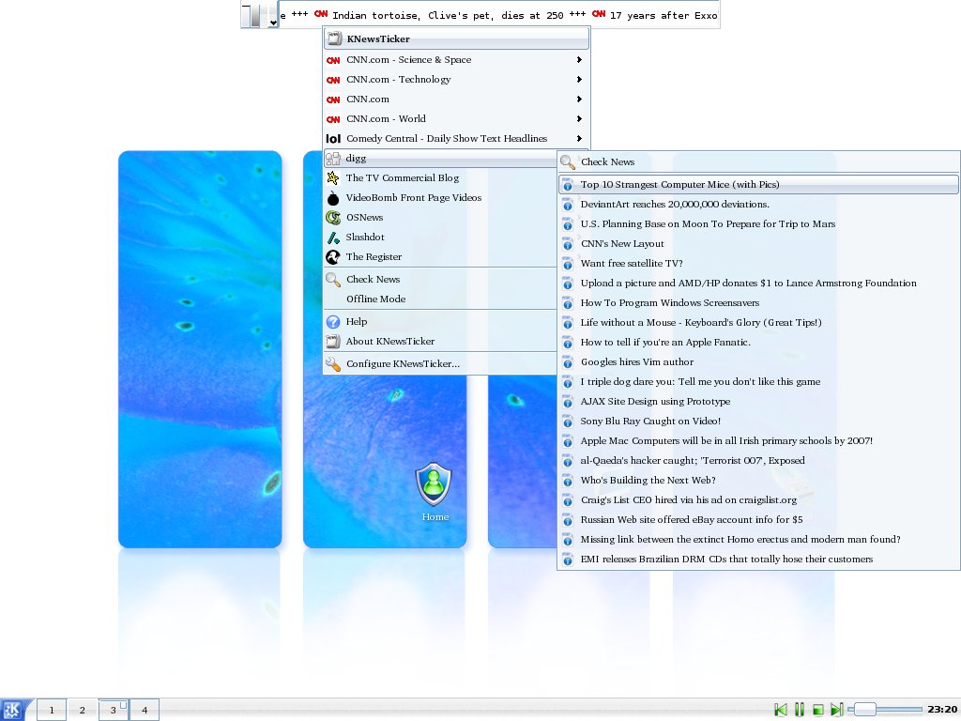Click the KNewsTicker applet handle
This screenshot has width=961, height=721.
click(254, 15)
